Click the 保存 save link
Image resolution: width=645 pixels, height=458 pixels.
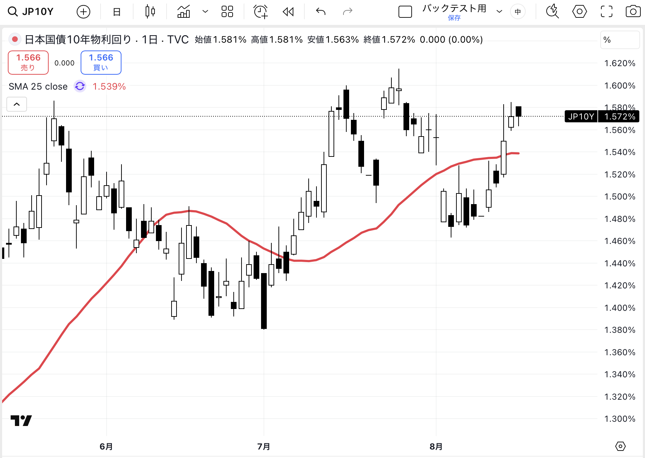point(454,18)
